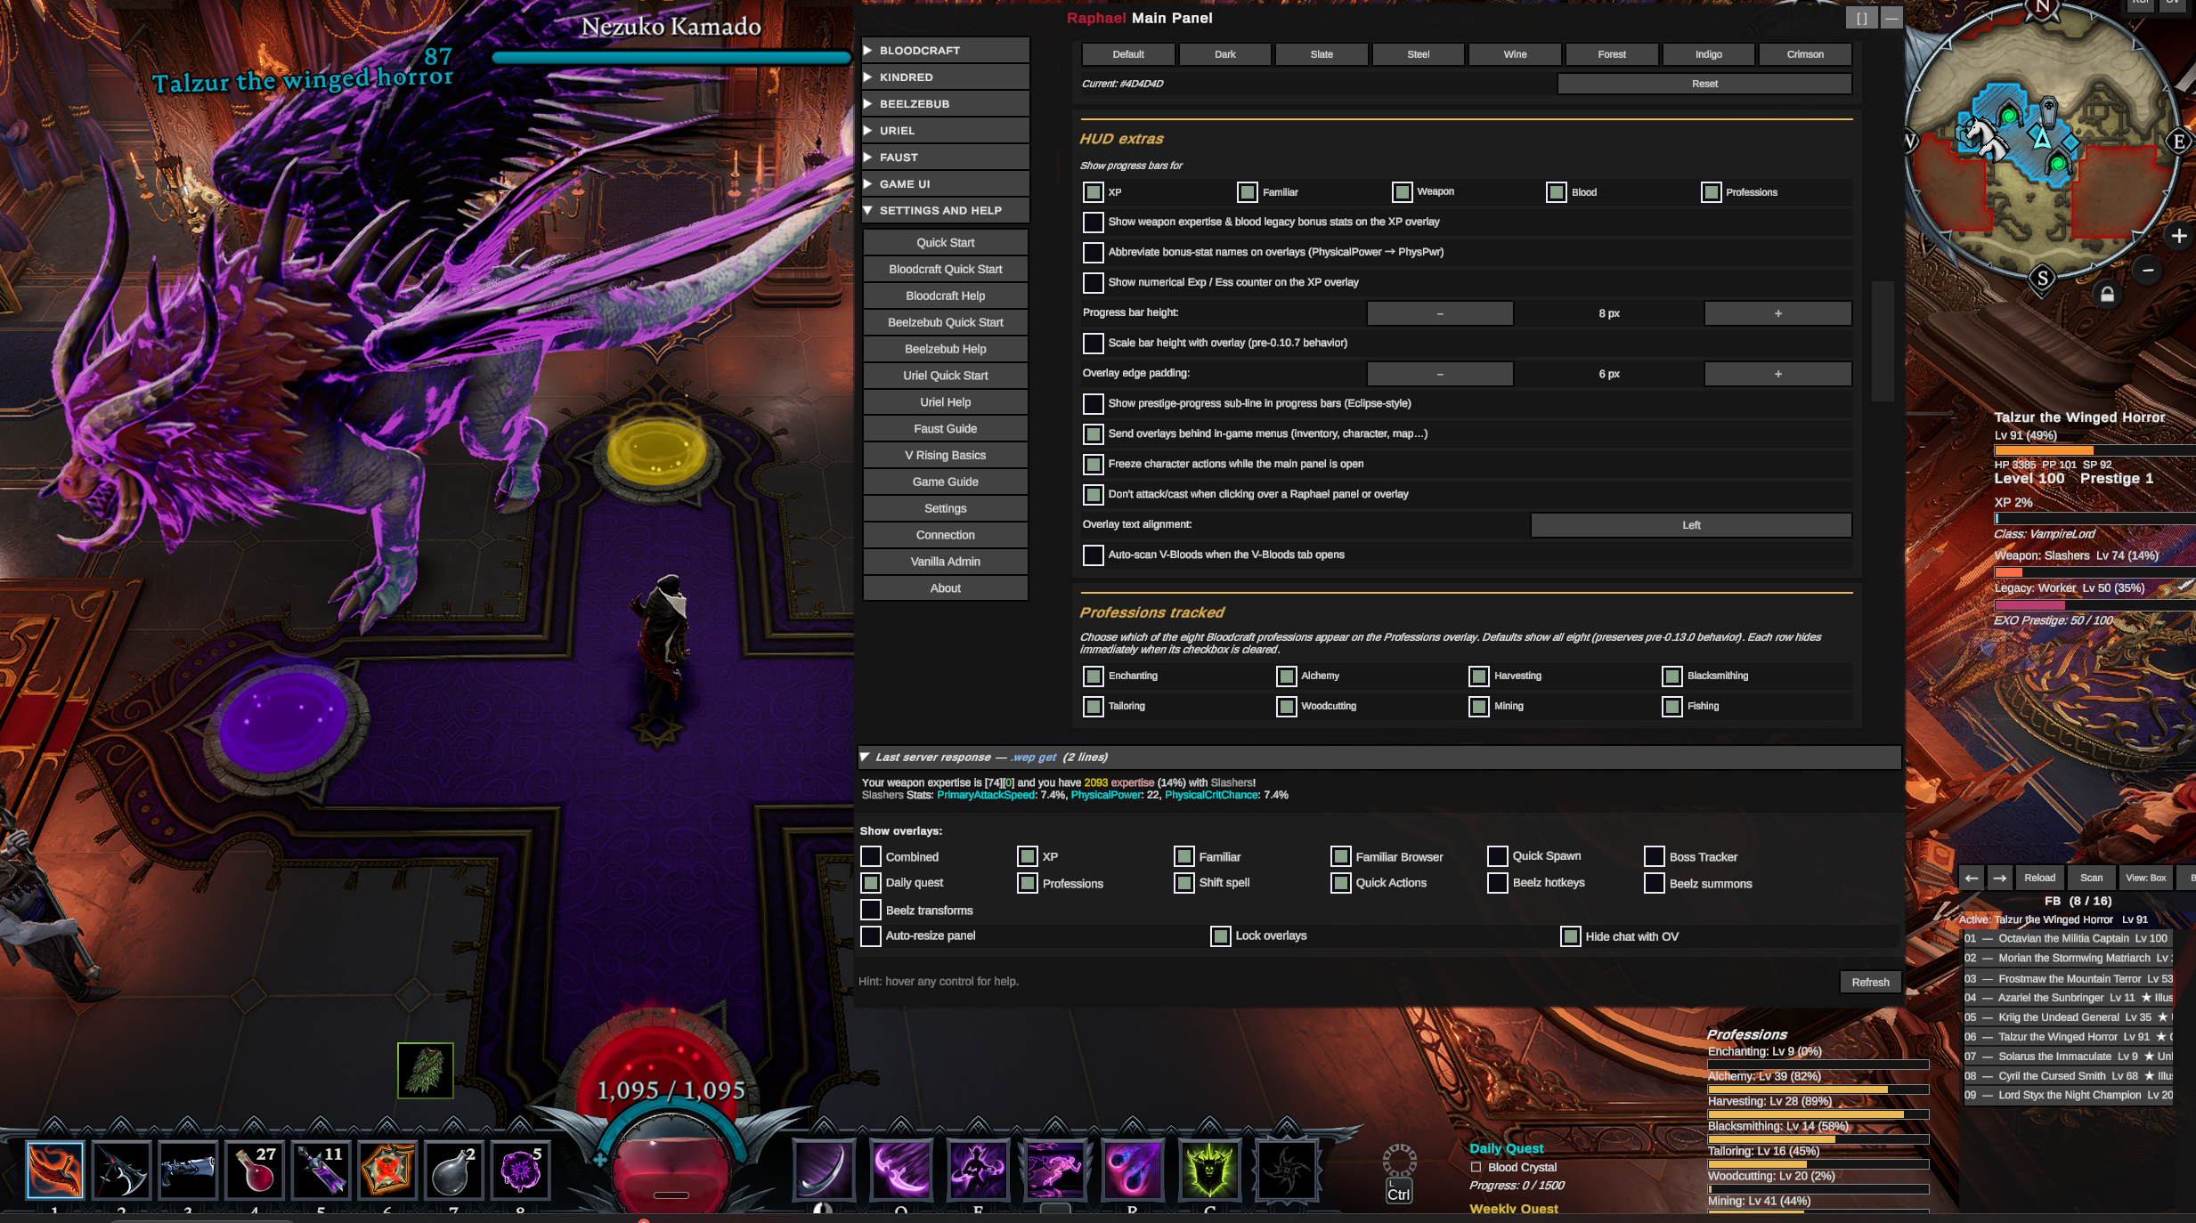Use the orange rune item in slot 6
This screenshot has height=1223, width=2196.
point(387,1169)
